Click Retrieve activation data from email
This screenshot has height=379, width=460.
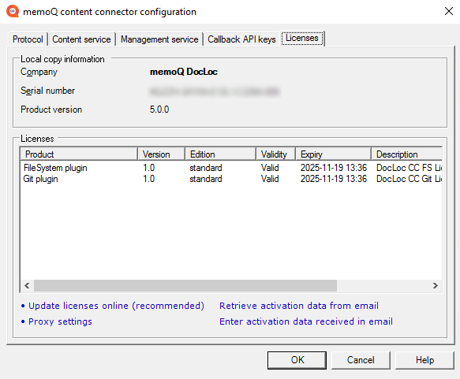tap(299, 306)
